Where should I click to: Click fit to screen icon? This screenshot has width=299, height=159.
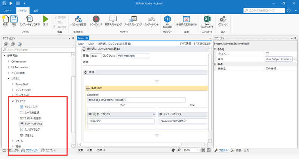click(x=203, y=150)
